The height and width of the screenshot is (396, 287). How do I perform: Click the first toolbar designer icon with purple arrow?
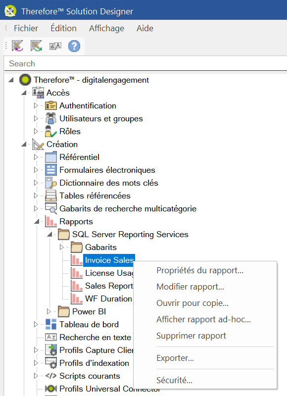(17, 46)
